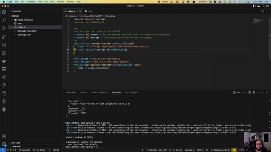
Task: Click the play icon in the status bar
Action: pyautogui.click(x=49, y=150)
